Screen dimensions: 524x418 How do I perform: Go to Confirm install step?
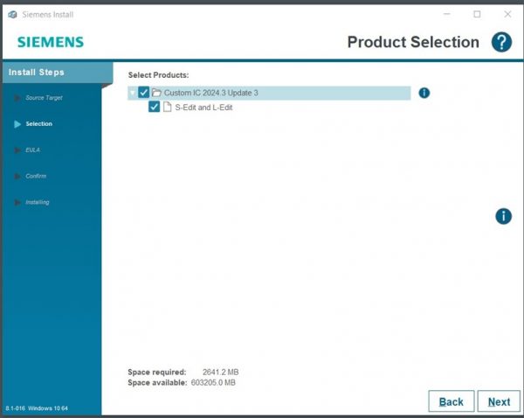point(36,176)
